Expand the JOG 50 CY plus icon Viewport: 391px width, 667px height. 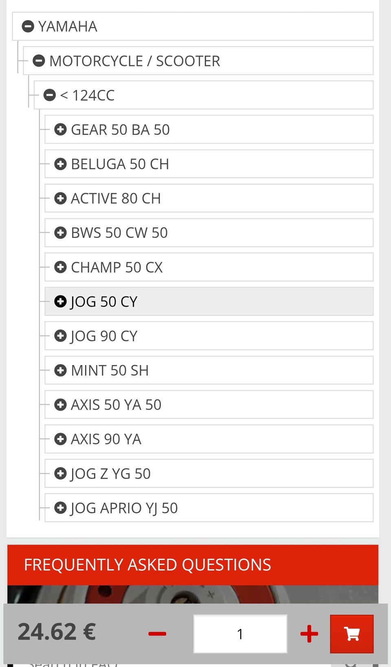click(60, 302)
